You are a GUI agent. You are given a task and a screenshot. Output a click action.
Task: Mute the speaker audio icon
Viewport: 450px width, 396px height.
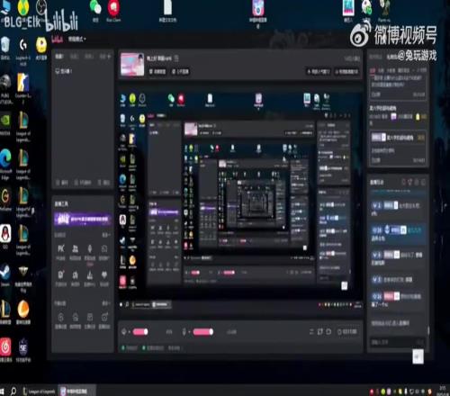point(124,332)
